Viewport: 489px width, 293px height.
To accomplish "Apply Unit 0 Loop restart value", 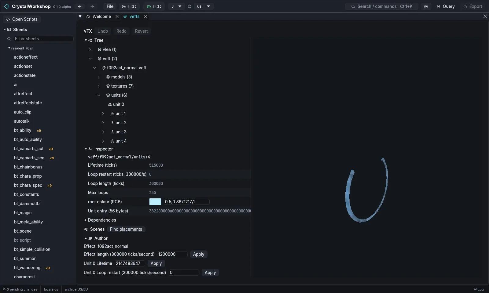I will coord(210,273).
